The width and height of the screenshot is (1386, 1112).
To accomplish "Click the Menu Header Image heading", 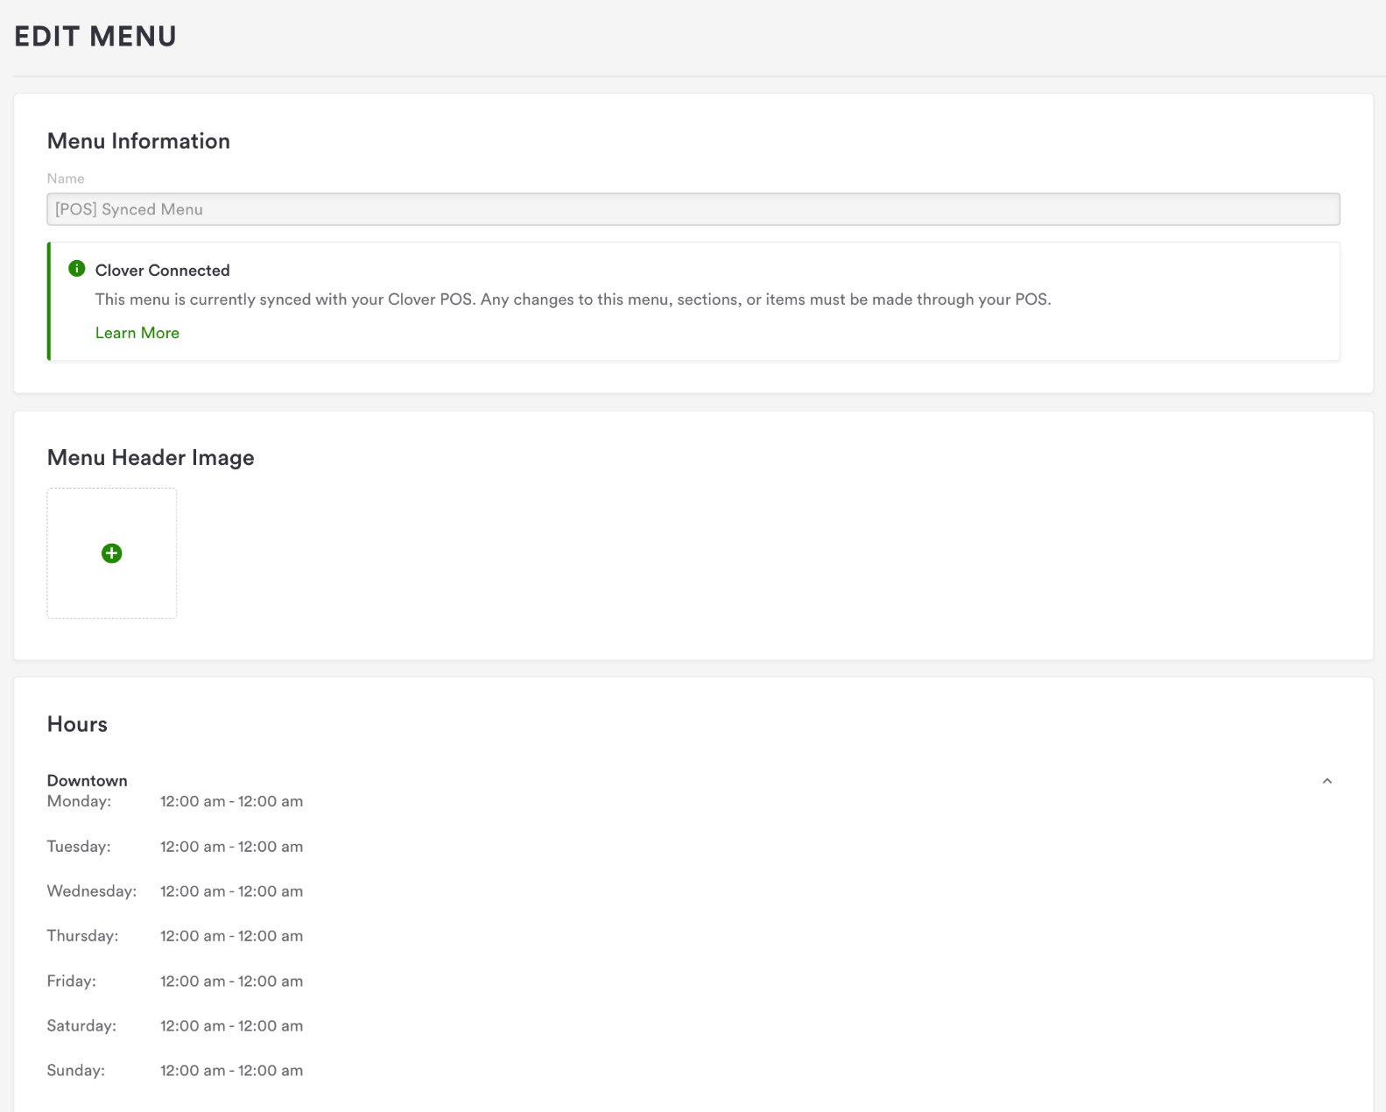I will click(x=151, y=458).
